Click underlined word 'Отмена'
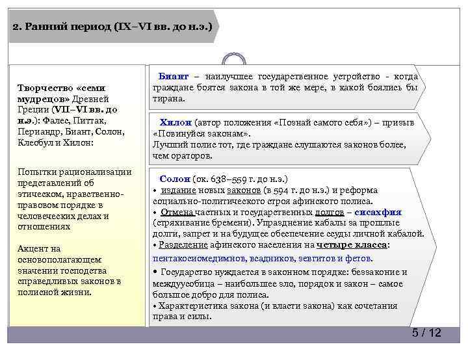 (x=177, y=212)
